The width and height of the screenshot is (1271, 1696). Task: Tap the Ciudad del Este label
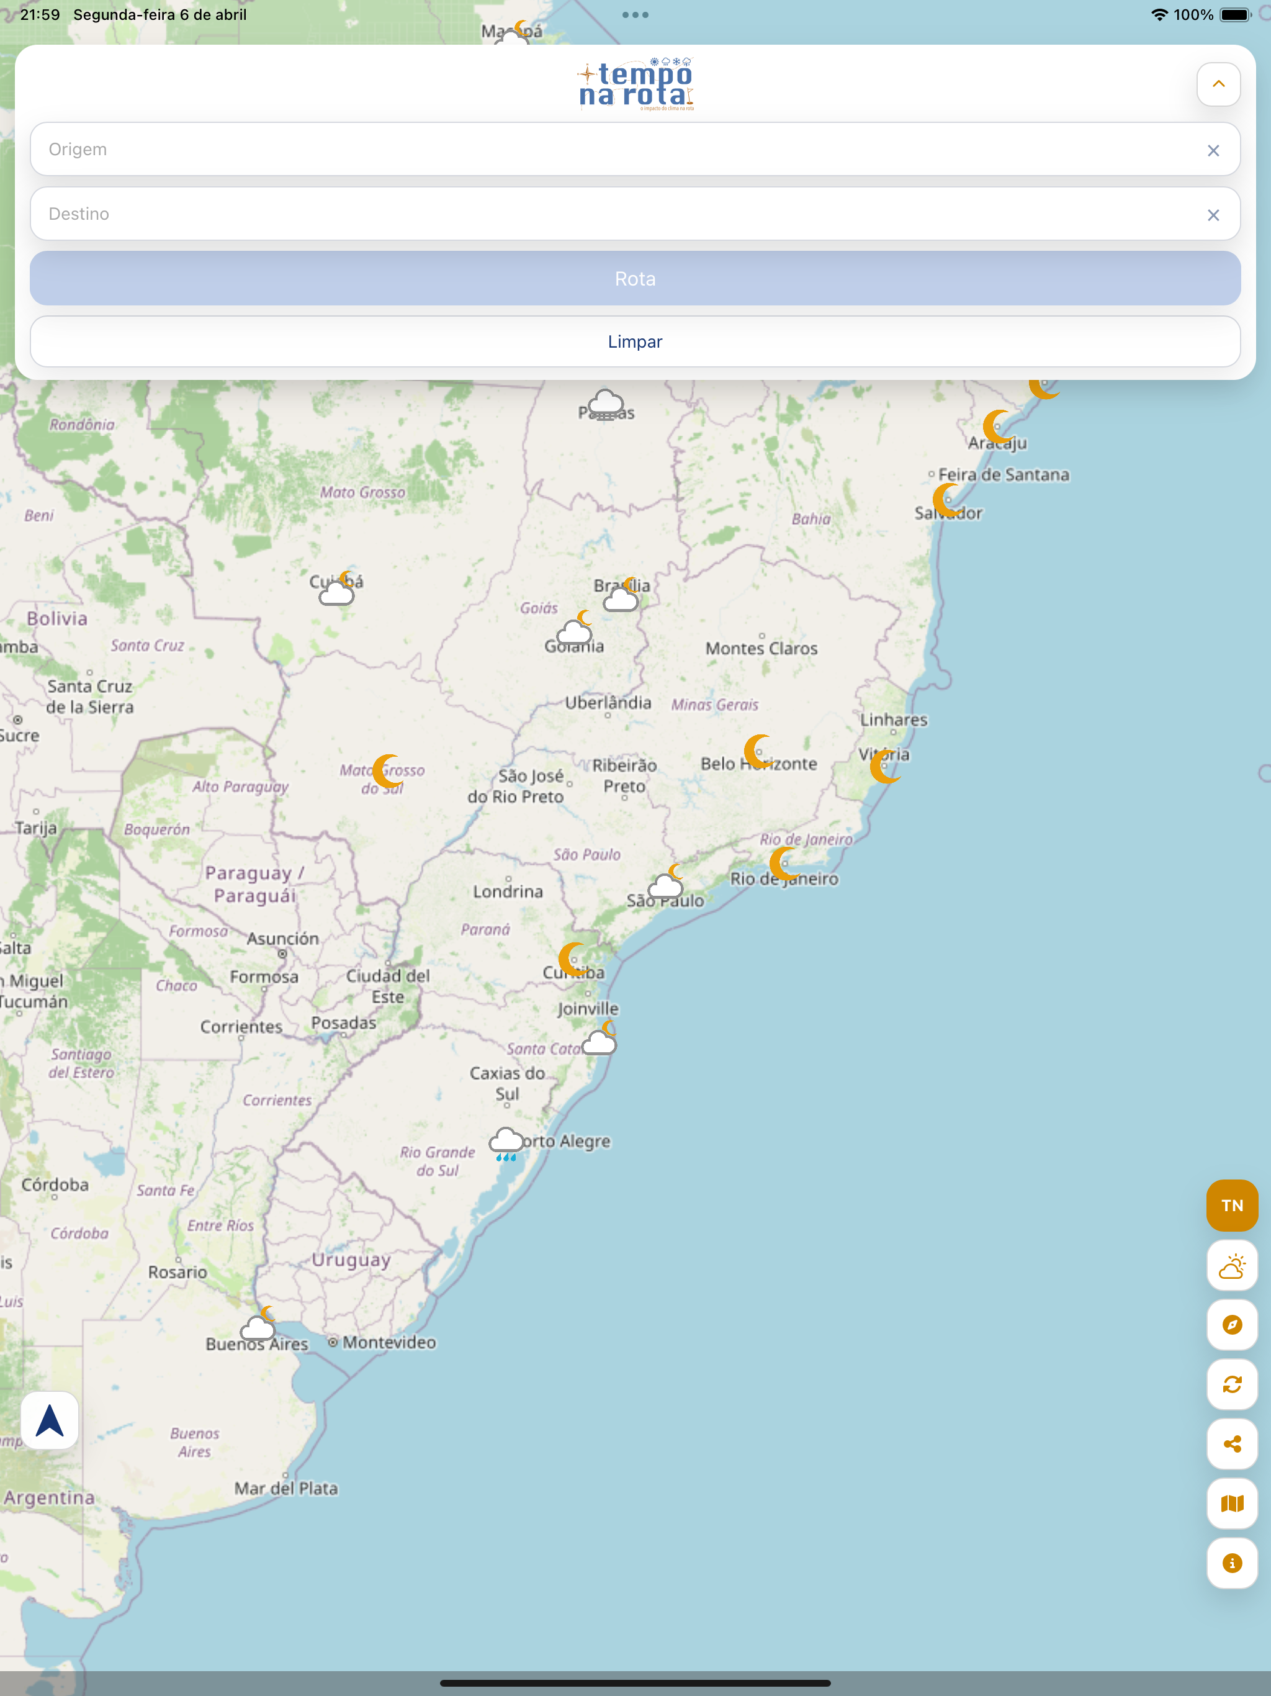coord(388,986)
